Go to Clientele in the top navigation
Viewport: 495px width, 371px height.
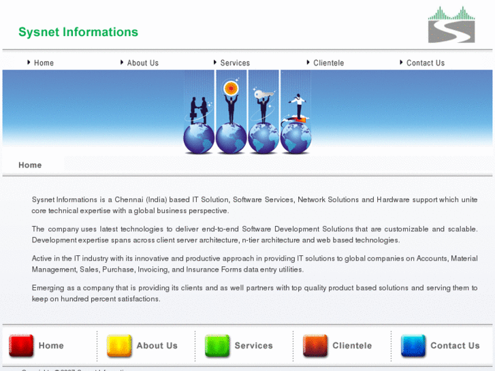[328, 63]
